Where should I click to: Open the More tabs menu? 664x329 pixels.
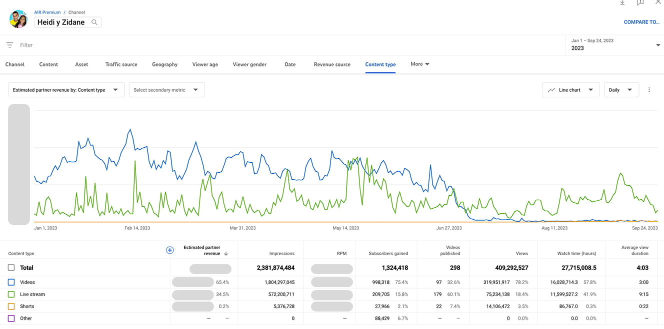coord(419,64)
